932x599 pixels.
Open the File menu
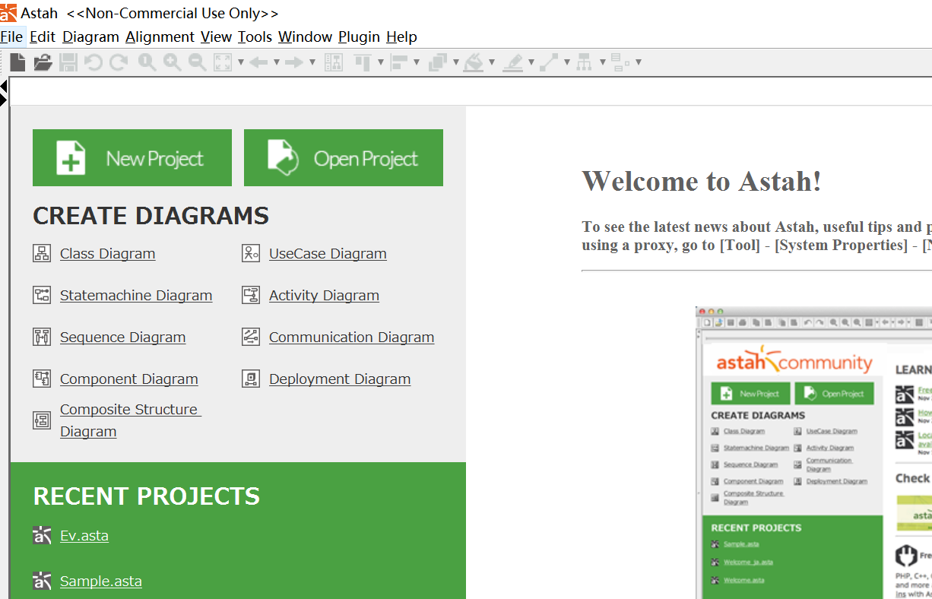11,36
